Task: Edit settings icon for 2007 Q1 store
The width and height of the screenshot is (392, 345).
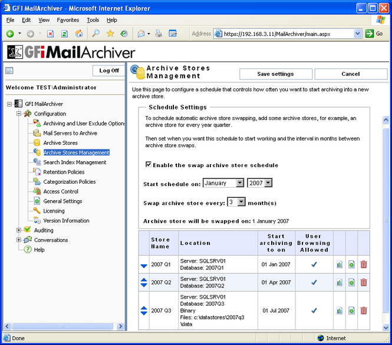Action: 351,264
